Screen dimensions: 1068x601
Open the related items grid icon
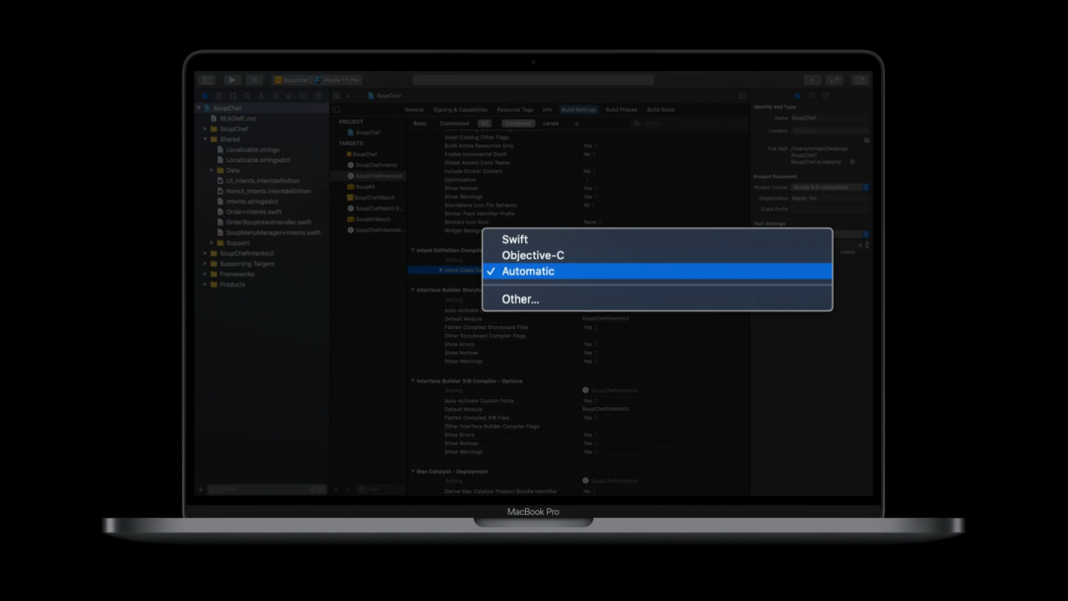coord(336,96)
